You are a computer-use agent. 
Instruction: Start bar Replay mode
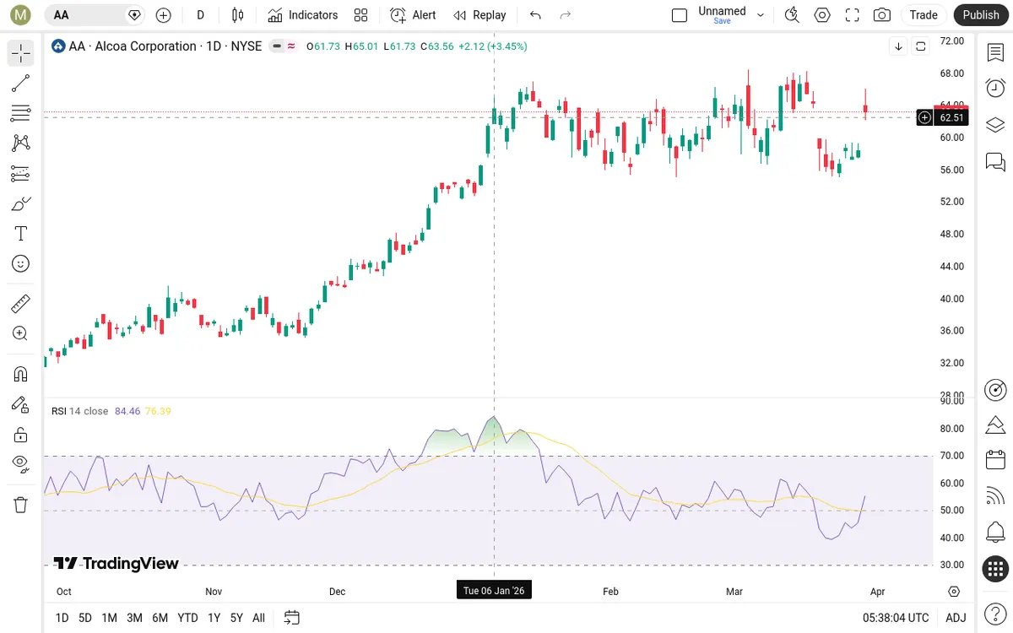click(x=479, y=14)
